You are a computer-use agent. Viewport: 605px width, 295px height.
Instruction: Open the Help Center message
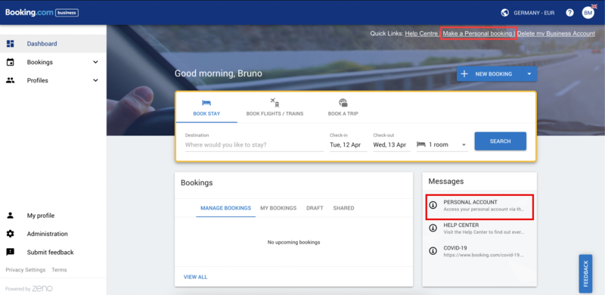point(479,228)
